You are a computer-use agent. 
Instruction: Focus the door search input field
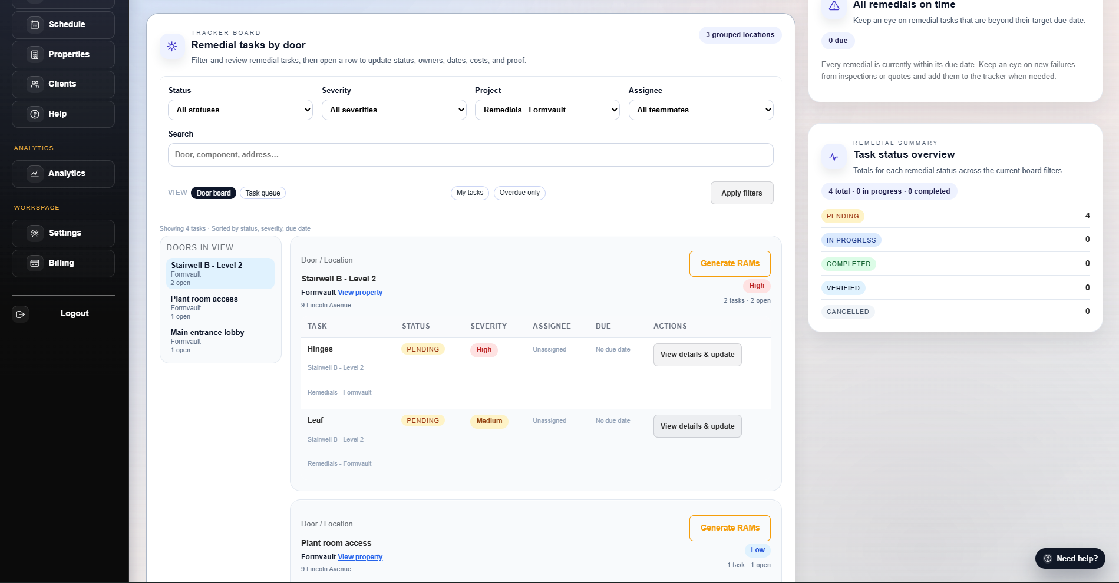[x=470, y=155]
